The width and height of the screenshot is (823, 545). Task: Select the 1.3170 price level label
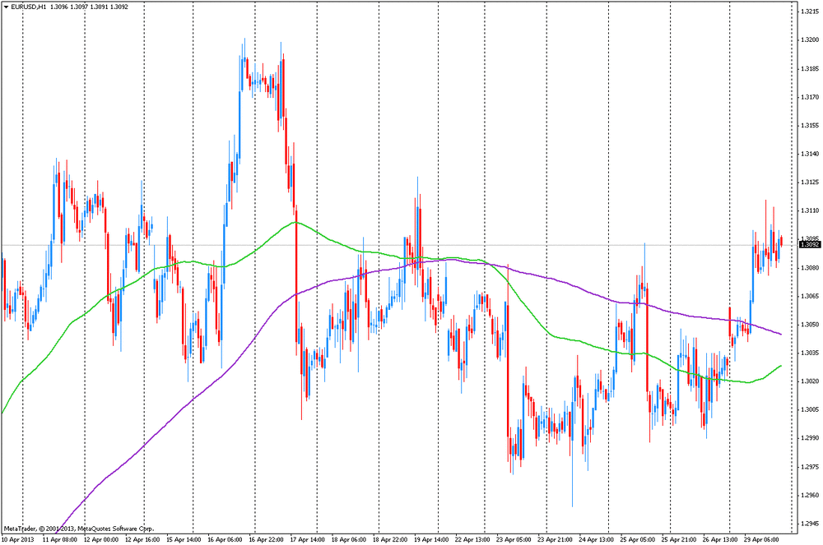point(810,97)
